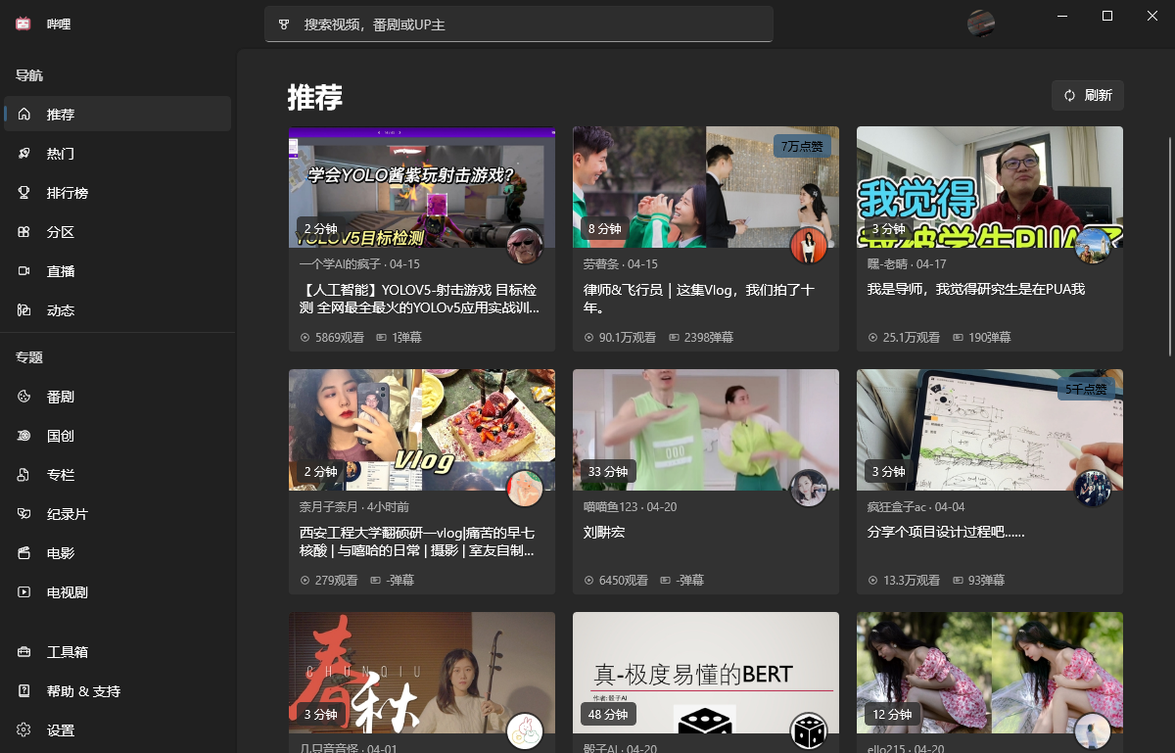This screenshot has height=753, width=1175.
Task: Go to the 推荐 navigation item
Action: 117,114
